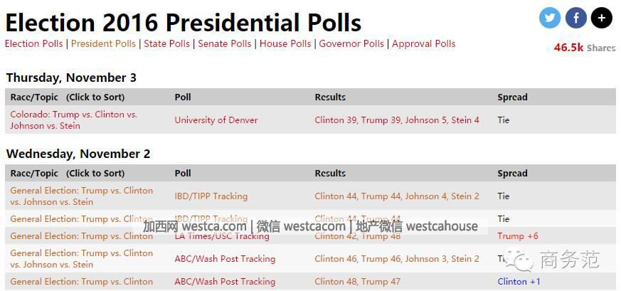Image resolution: width=621 pixels, height=291 pixels.
Task: Show Approval Polls
Action: (x=423, y=44)
